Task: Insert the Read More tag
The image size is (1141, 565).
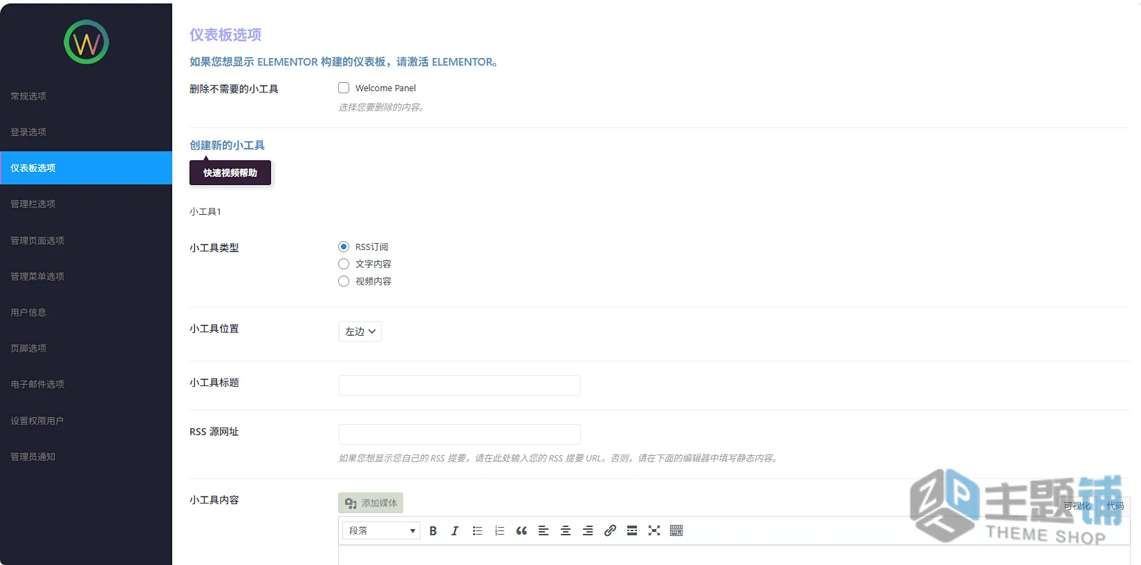Action: [x=632, y=530]
